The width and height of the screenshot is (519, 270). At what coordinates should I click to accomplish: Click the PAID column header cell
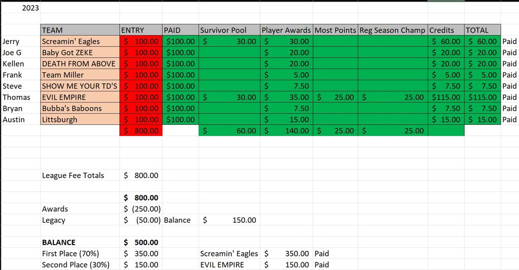click(181, 30)
